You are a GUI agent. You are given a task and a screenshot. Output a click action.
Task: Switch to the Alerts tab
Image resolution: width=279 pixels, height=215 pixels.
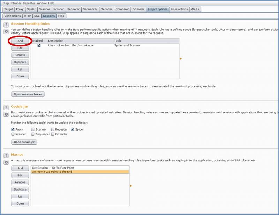[x=195, y=9]
